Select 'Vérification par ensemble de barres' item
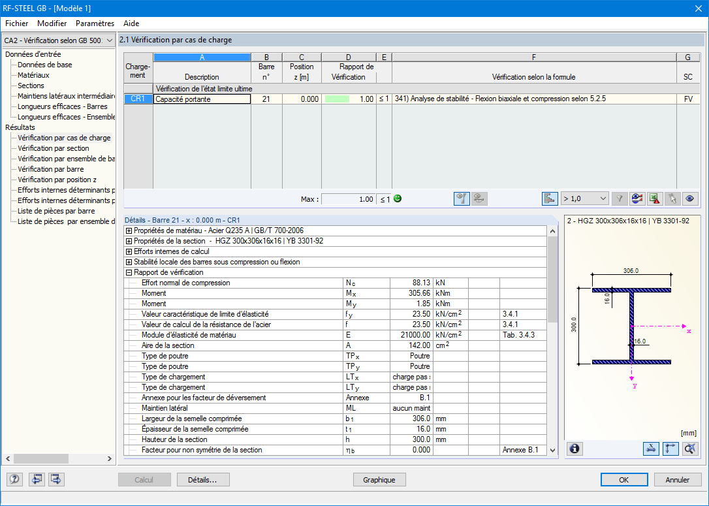The height and width of the screenshot is (506, 709). coord(66,159)
